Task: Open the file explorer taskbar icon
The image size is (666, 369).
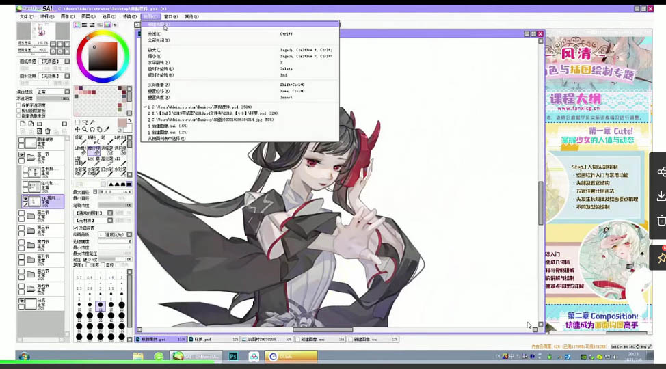Action: (x=138, y=356)
